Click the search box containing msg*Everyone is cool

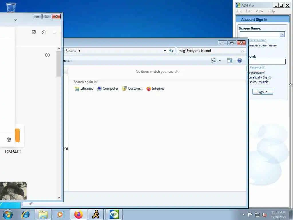(209, 51)
